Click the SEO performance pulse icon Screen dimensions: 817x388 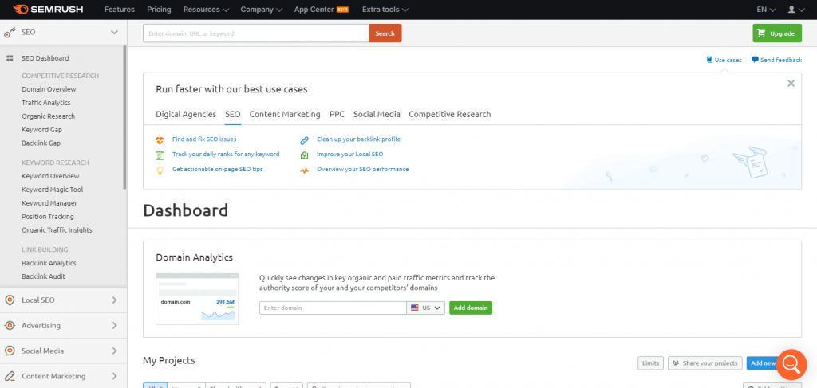[x=305, y=170]
